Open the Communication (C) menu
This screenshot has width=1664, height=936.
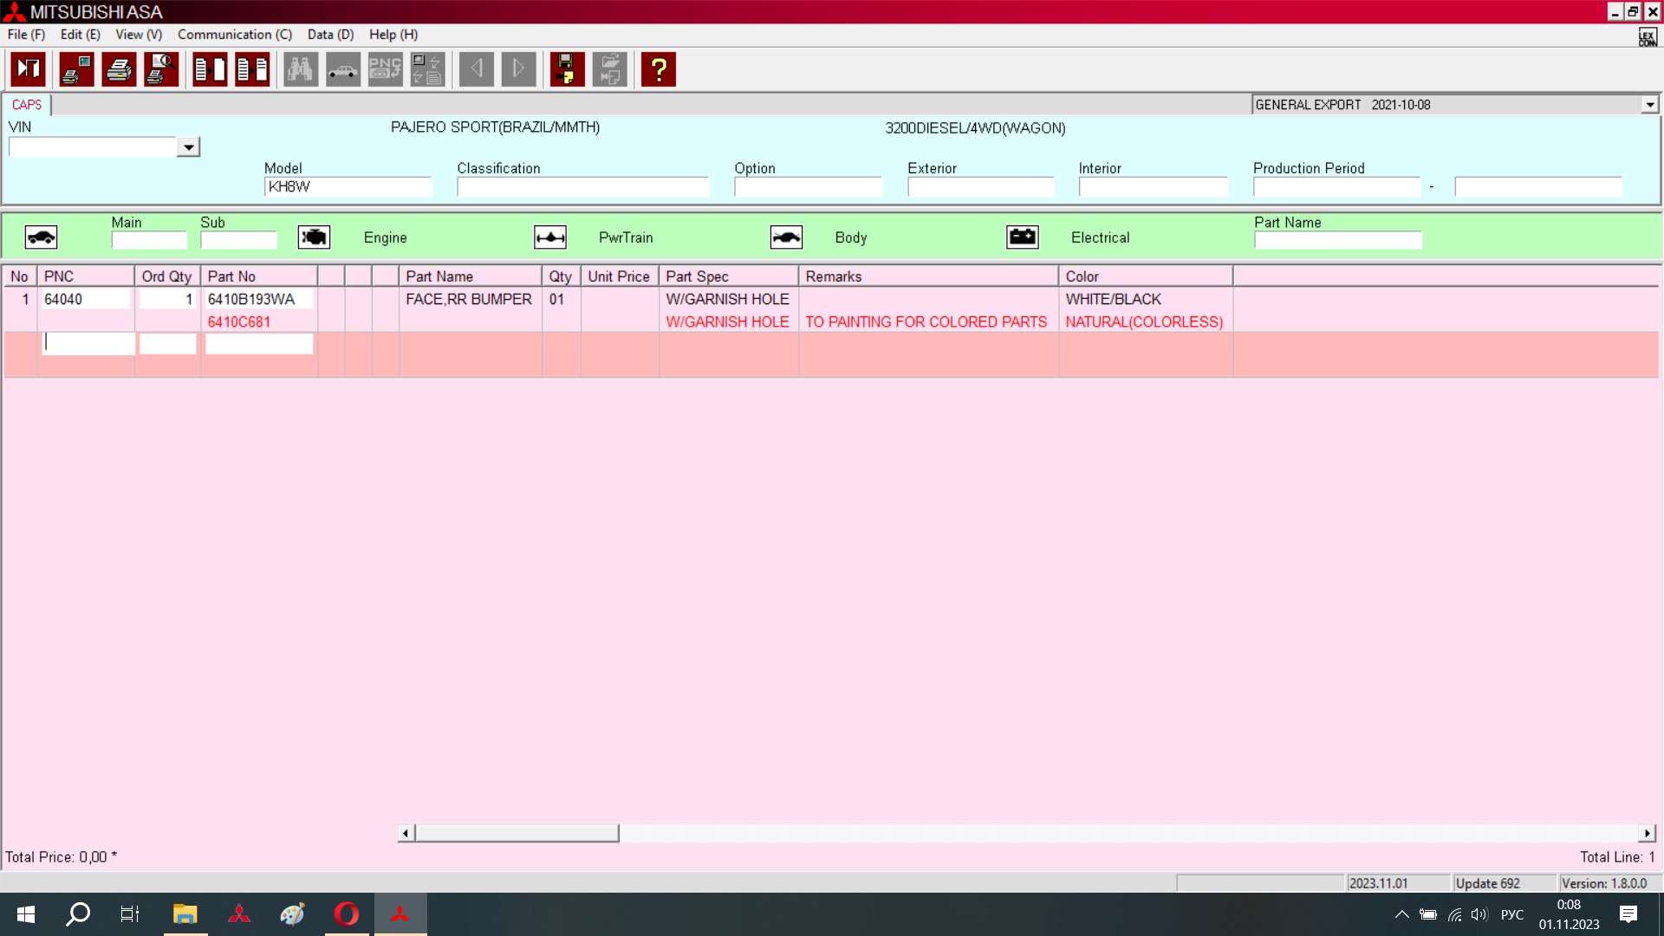coord(235,35)
